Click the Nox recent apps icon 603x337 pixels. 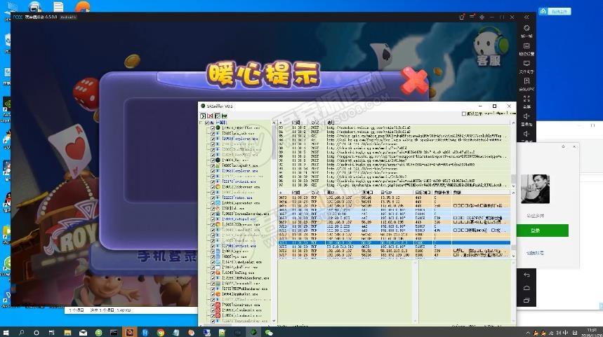coord(526,301)
